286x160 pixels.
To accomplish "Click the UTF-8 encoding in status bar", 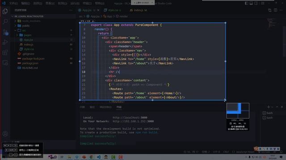I will 216,152.
